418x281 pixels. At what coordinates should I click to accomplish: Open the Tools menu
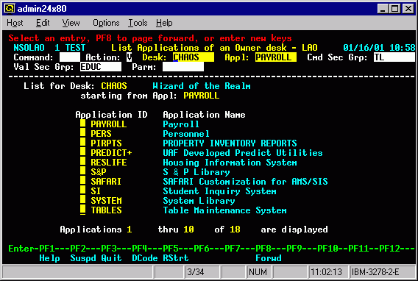[x=138, y=23]
